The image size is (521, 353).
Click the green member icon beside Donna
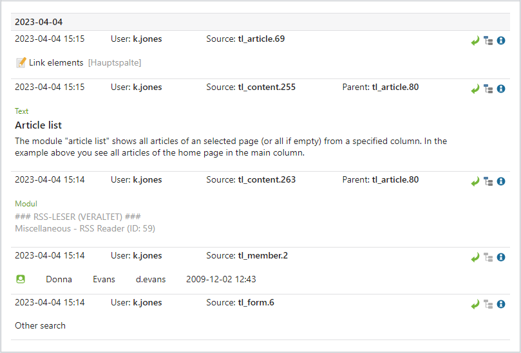tap(21, 279)
